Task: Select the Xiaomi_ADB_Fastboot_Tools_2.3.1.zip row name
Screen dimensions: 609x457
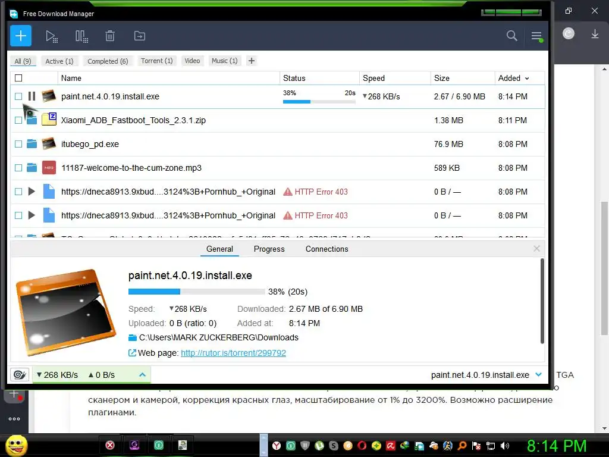Action: click(133, 120)
